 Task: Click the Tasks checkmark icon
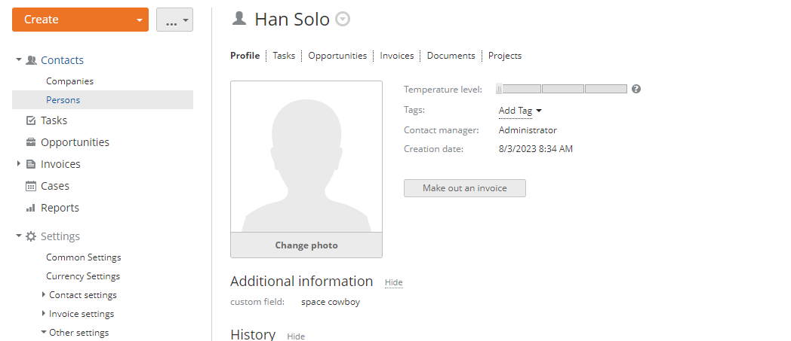(x=31, y=120)
